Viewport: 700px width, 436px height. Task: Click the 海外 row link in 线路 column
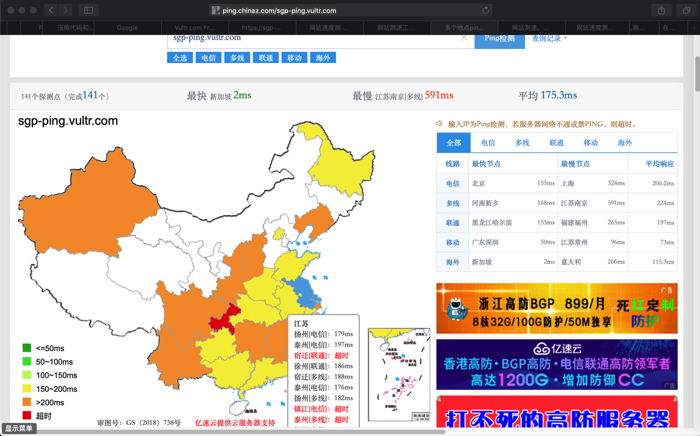[452, 262]
